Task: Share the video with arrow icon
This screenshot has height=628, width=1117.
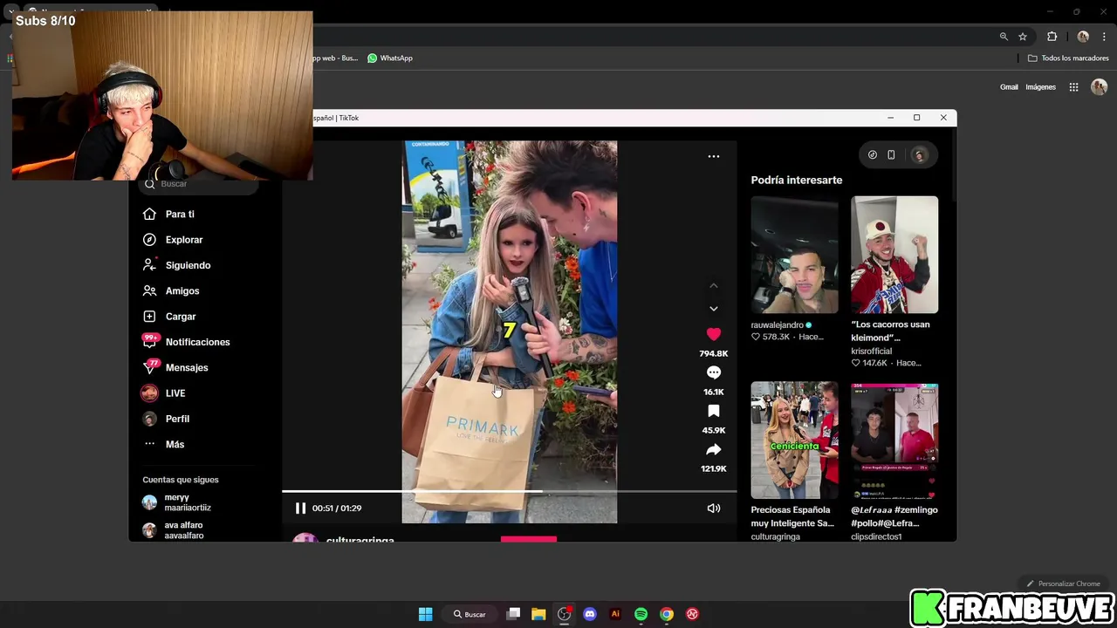Action: point(714,449)
